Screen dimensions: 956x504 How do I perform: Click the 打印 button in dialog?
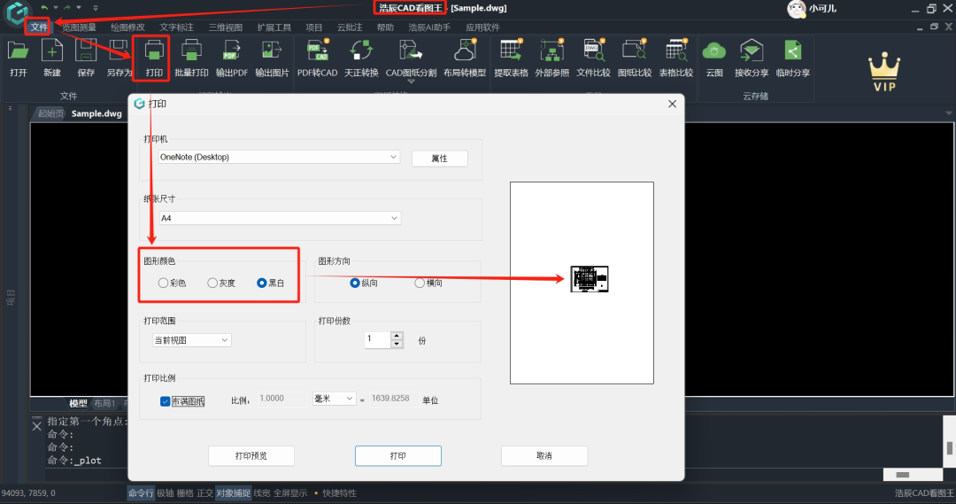[x=398, y=456]
